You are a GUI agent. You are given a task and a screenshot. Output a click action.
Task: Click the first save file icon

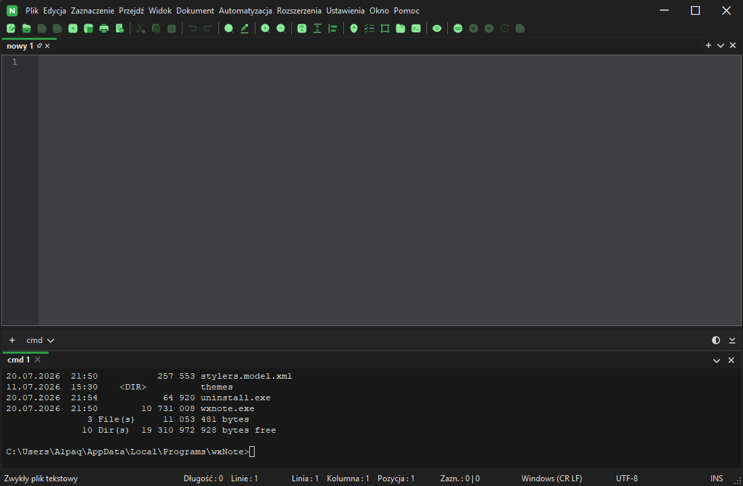(42, 28)
